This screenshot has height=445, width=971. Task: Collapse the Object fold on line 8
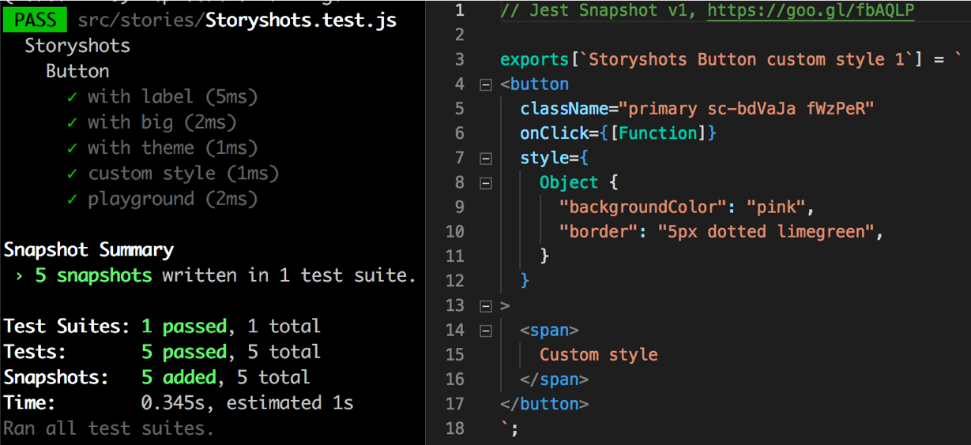click(x=486, y=183)
